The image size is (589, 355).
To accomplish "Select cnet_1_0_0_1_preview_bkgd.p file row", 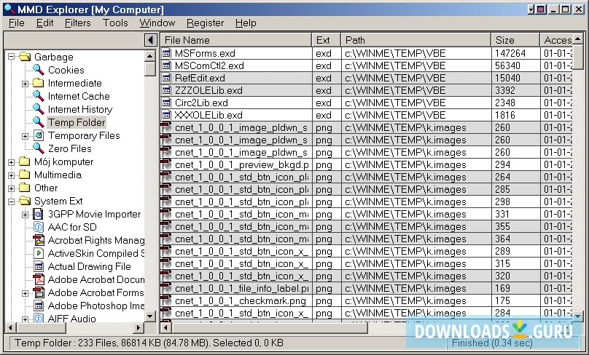I will point(367,164).
